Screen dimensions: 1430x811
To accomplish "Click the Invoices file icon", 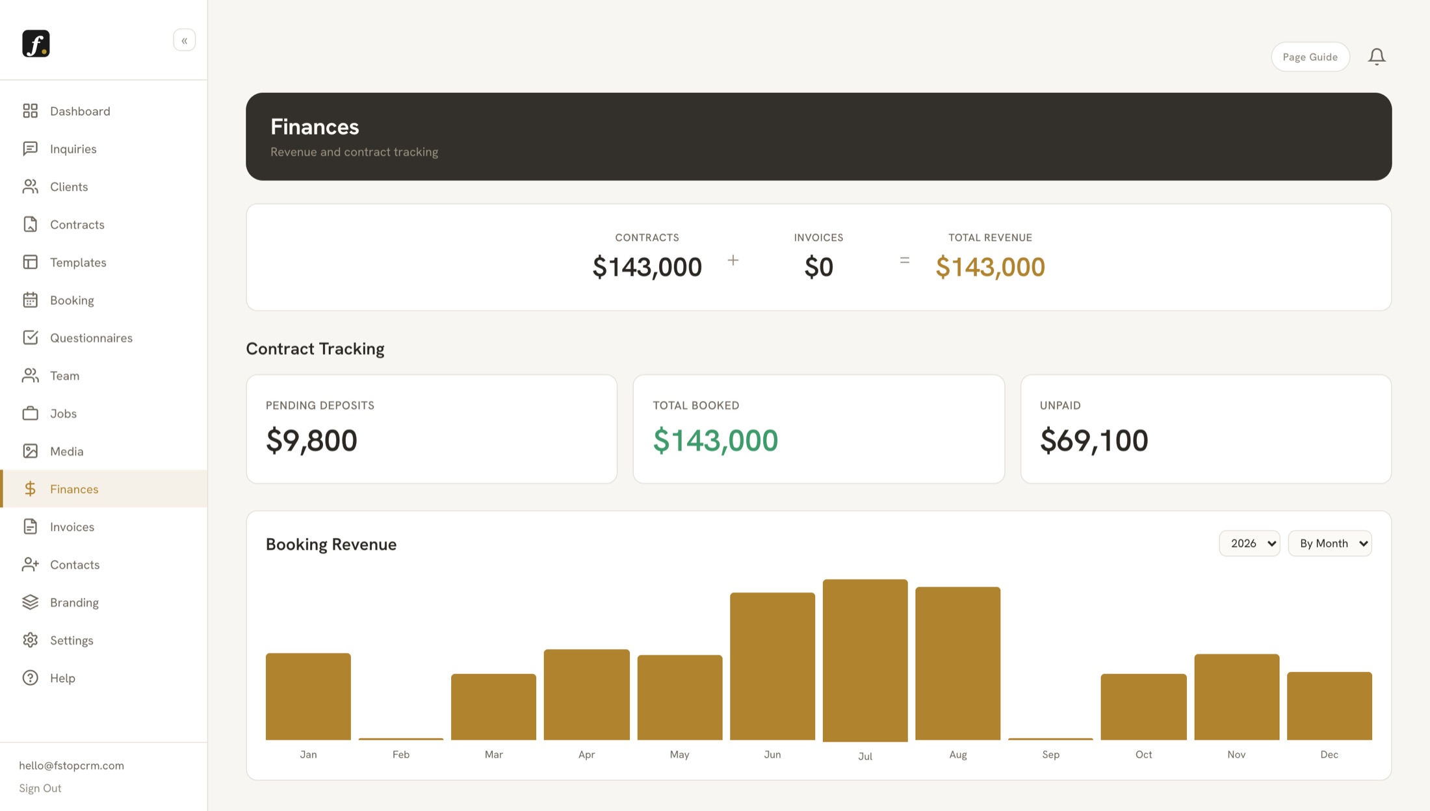I will coord(31,526).
